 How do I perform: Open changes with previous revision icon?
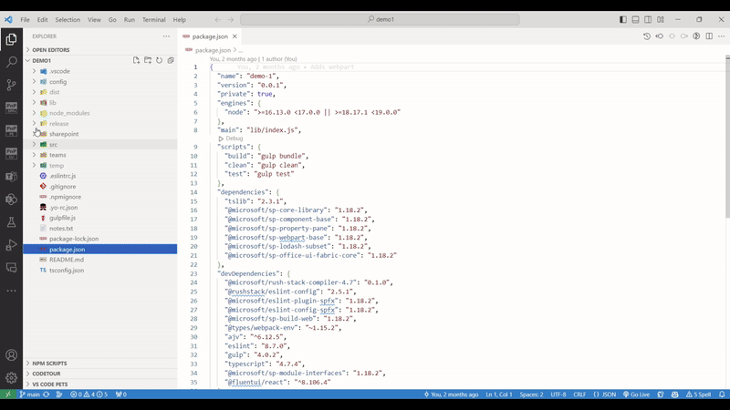coord(659,36)
